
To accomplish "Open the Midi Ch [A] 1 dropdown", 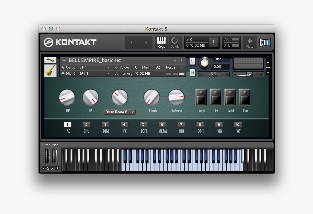I will (x=86, y=73).
